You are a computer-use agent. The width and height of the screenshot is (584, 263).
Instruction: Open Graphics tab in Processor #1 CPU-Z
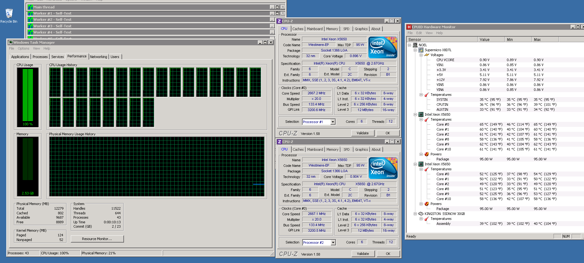361,29
